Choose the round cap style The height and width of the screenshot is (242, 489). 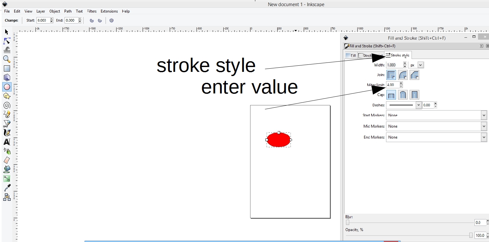point(403,95)
